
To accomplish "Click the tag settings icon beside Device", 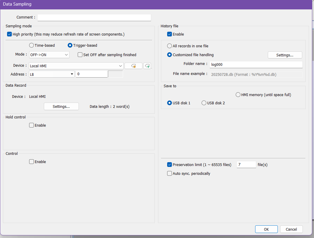I will [133, 66].
